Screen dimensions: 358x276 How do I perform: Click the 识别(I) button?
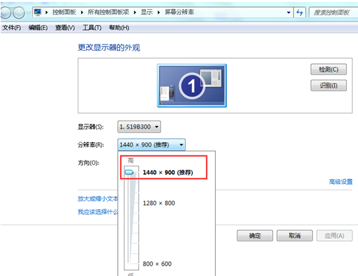click(329, 85)
